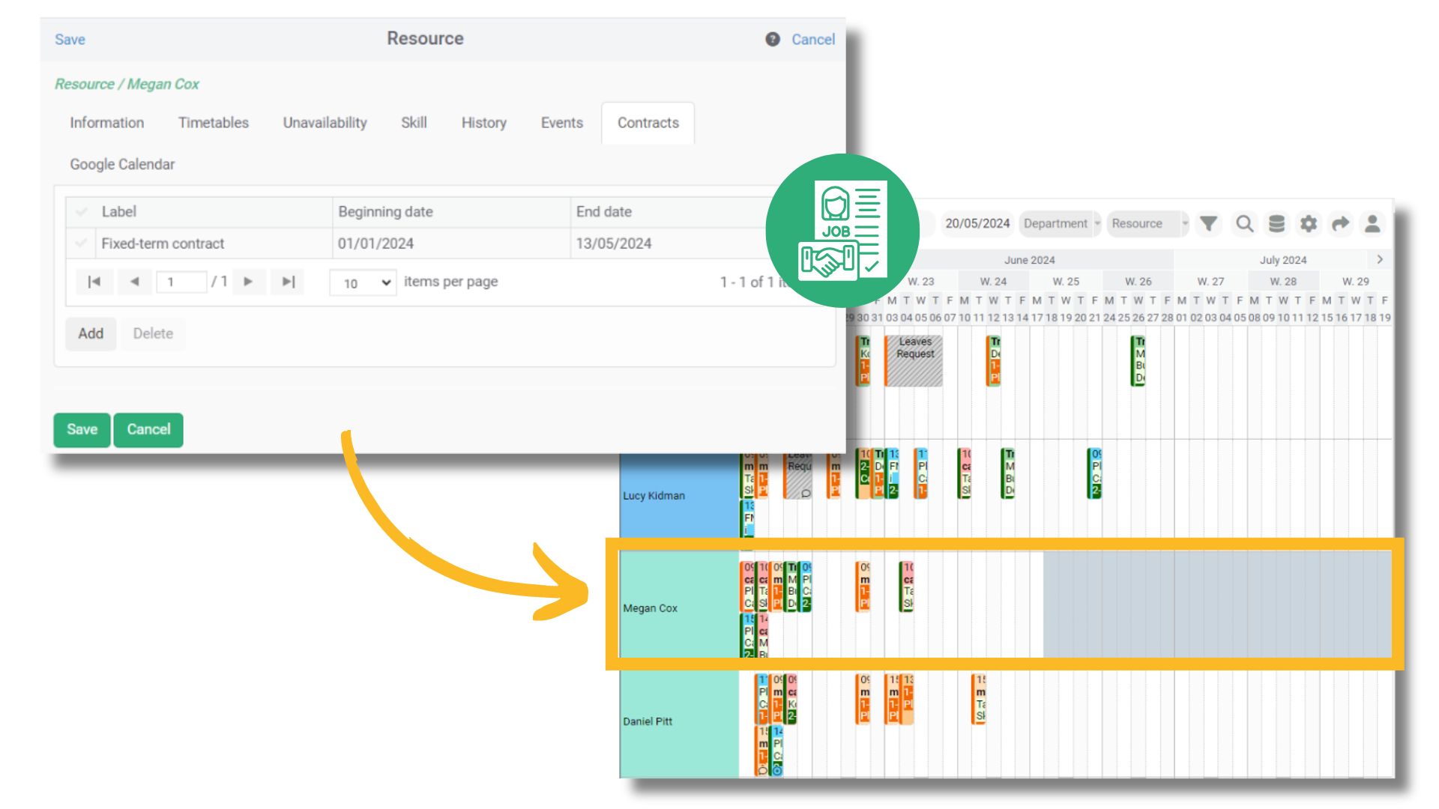Toggle the checkbox next to Fixed-term contract
This screenshot has height=809, width=1439.
(x=81, y=244)
